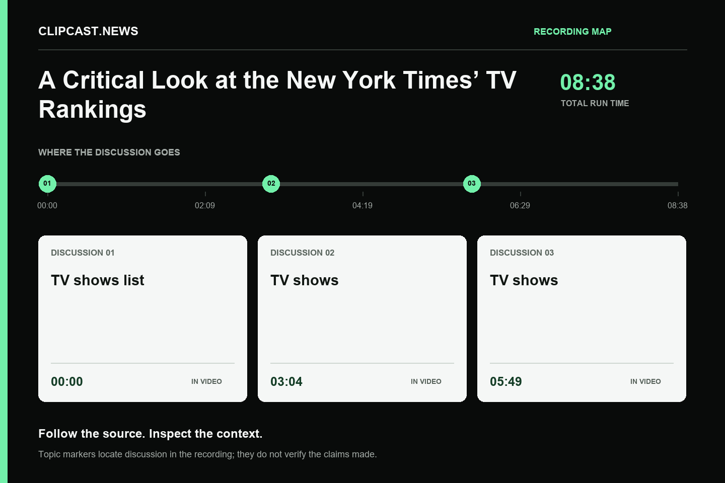
Task: Click the topic markers disclaimer note
Action: 207,454
